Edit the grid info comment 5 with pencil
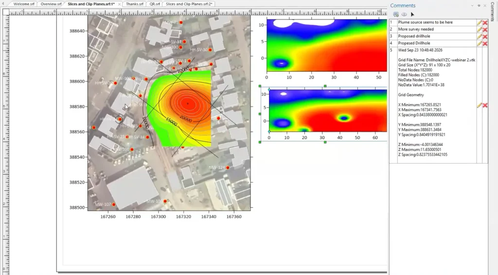Image resolution: width=498 pixels, height=275 pixels. coord(479,105)
